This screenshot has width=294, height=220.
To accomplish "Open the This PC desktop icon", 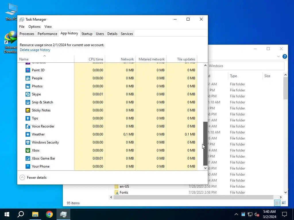I will tap(11, 11).
